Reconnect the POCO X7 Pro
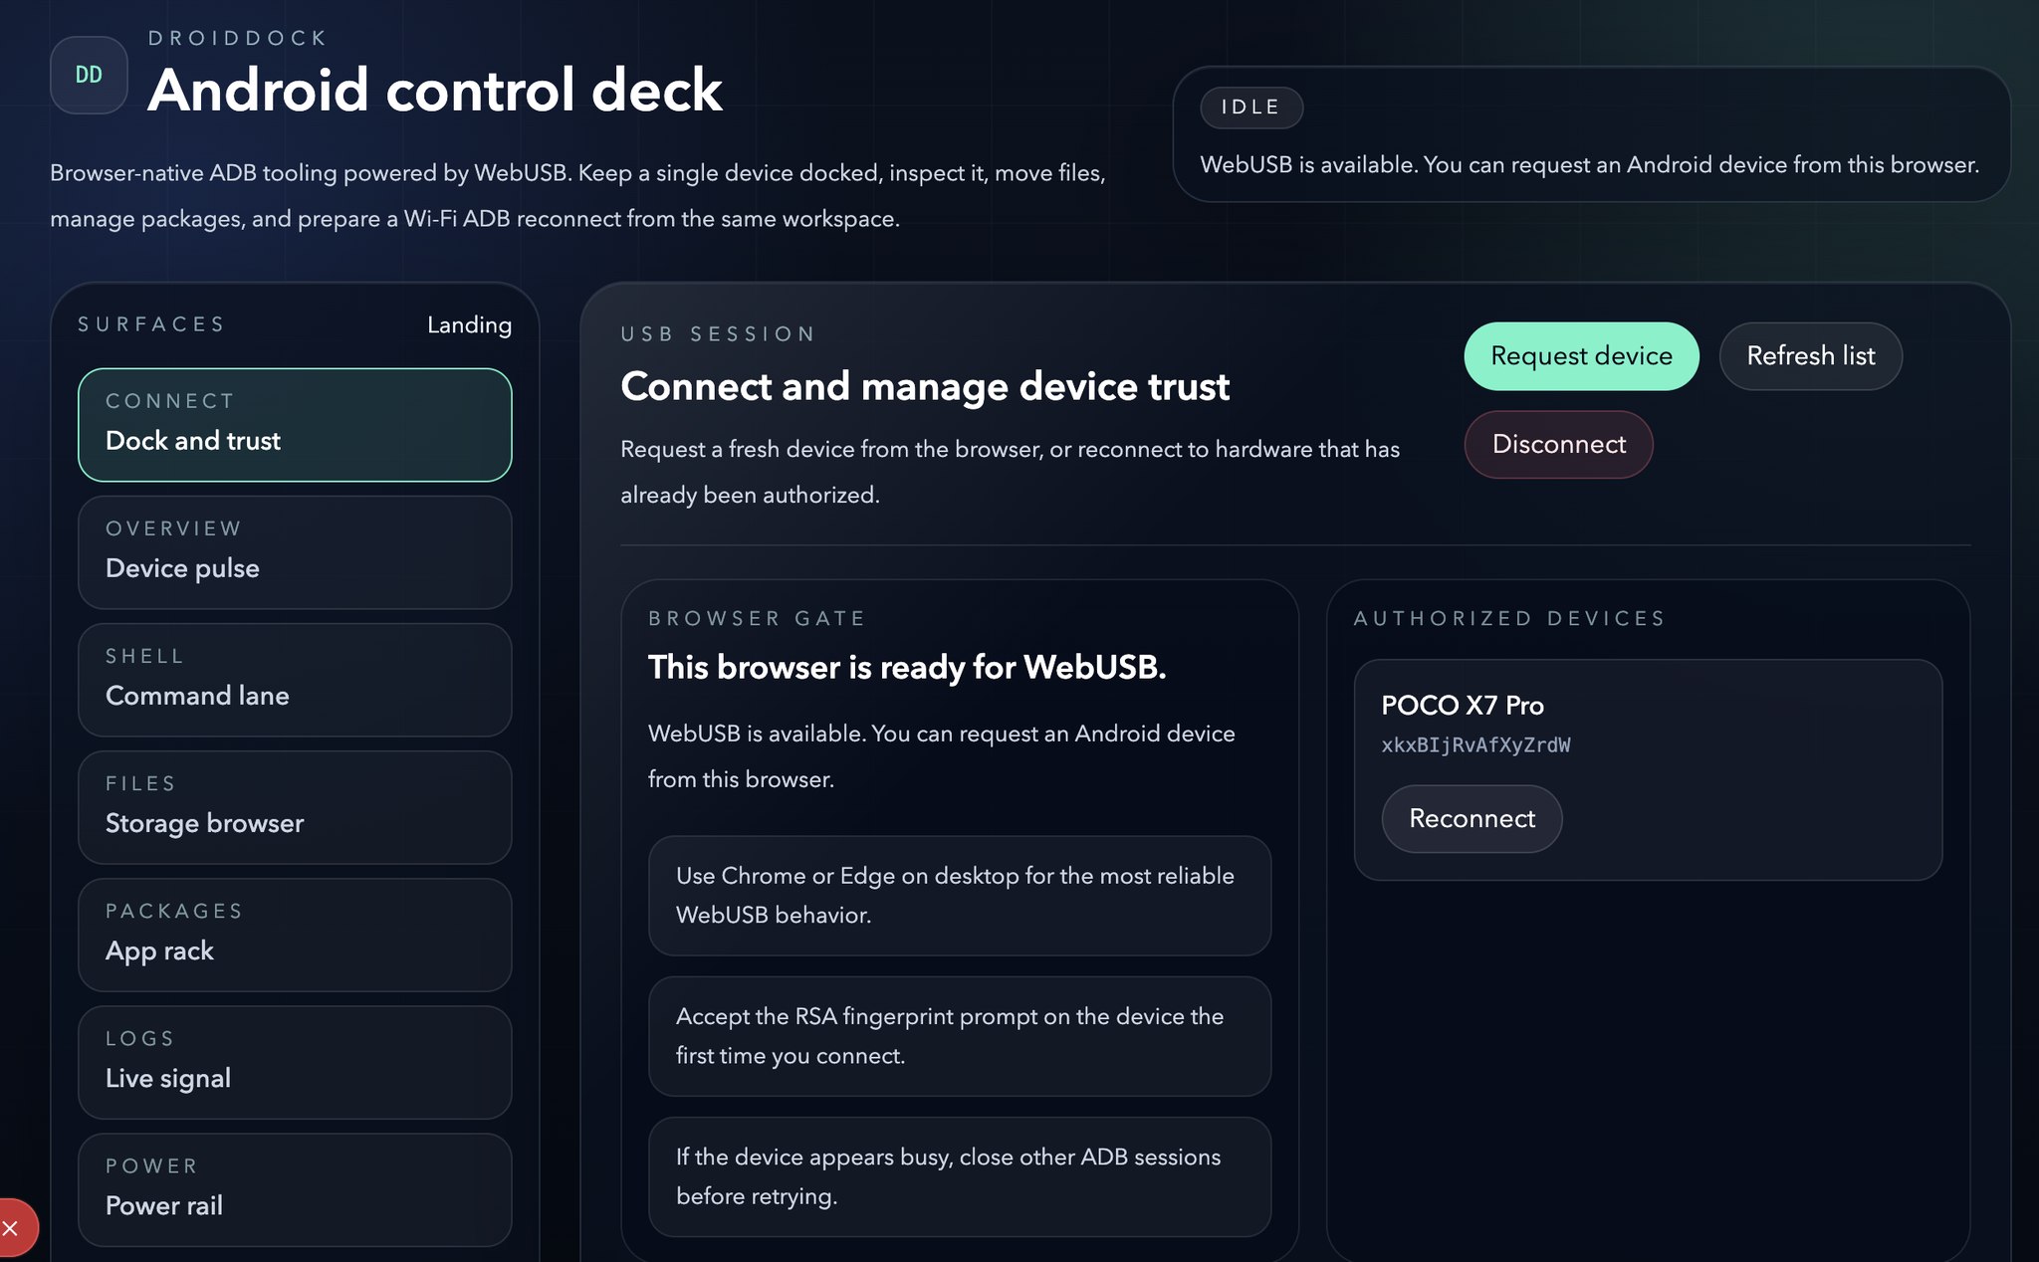Viewport: 2039px width, 1262px height. pos(1472,819)
